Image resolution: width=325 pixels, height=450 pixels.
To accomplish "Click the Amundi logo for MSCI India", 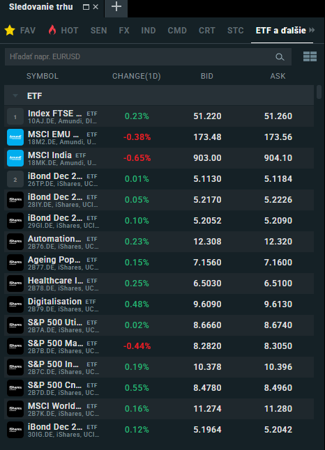I will (15, 158).
